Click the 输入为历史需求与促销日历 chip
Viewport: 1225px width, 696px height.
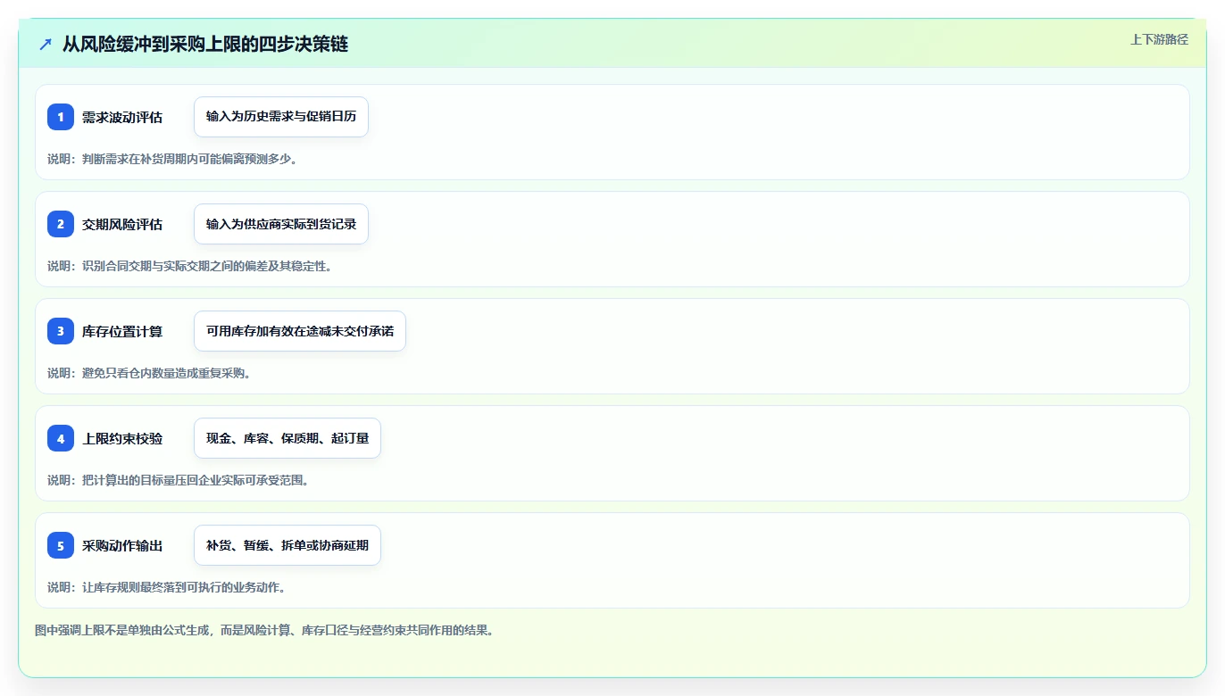click(x=281, y=117)
